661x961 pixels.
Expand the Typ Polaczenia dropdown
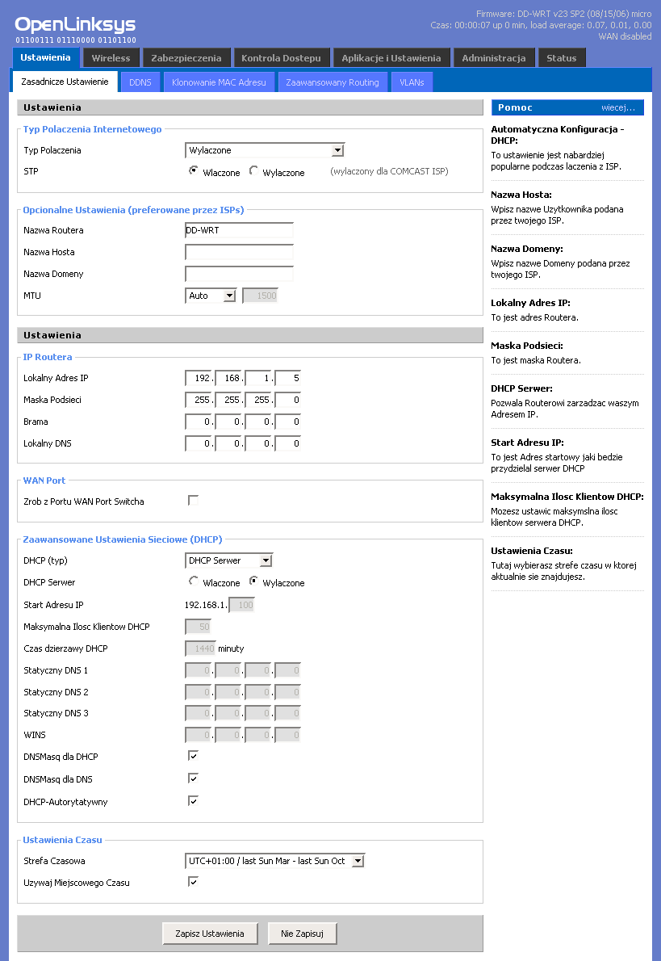[x=265, y=150]
